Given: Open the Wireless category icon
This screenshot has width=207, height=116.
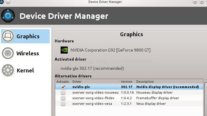Looking at the screenshot, I should point(8,53).
